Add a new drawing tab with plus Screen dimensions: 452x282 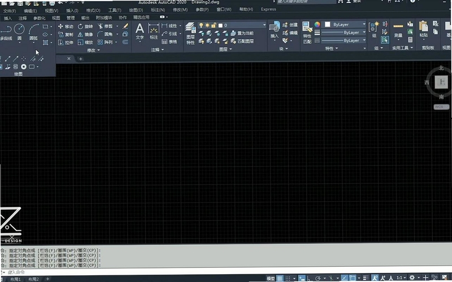pos(80,59)
